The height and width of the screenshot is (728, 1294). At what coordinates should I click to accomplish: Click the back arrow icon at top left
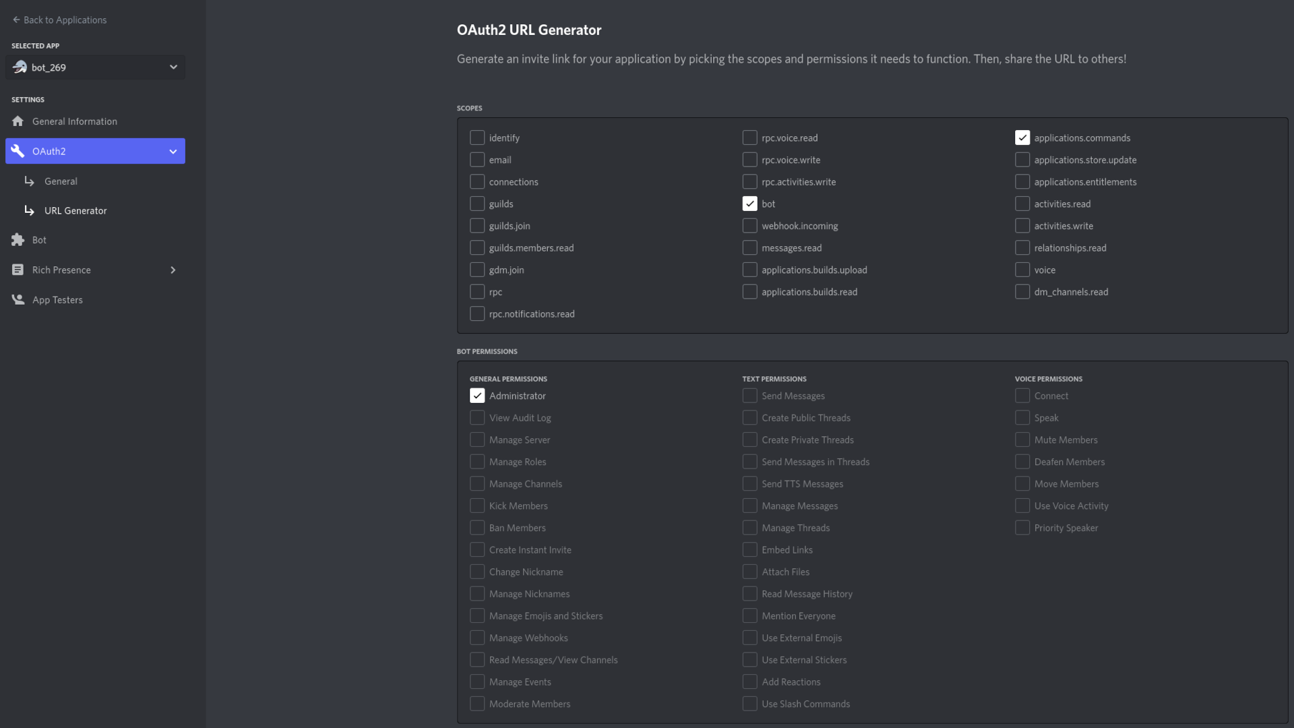(16, 20)
